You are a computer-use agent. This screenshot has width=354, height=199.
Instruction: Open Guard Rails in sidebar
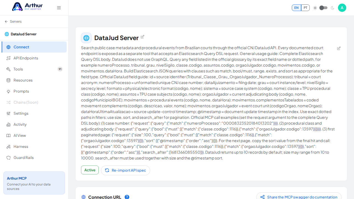[34, 158]
